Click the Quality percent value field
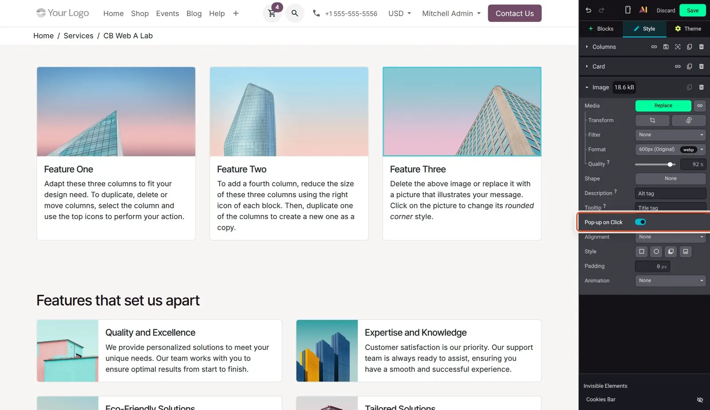This screenshot has width=710, height=410. click(693, 164)
